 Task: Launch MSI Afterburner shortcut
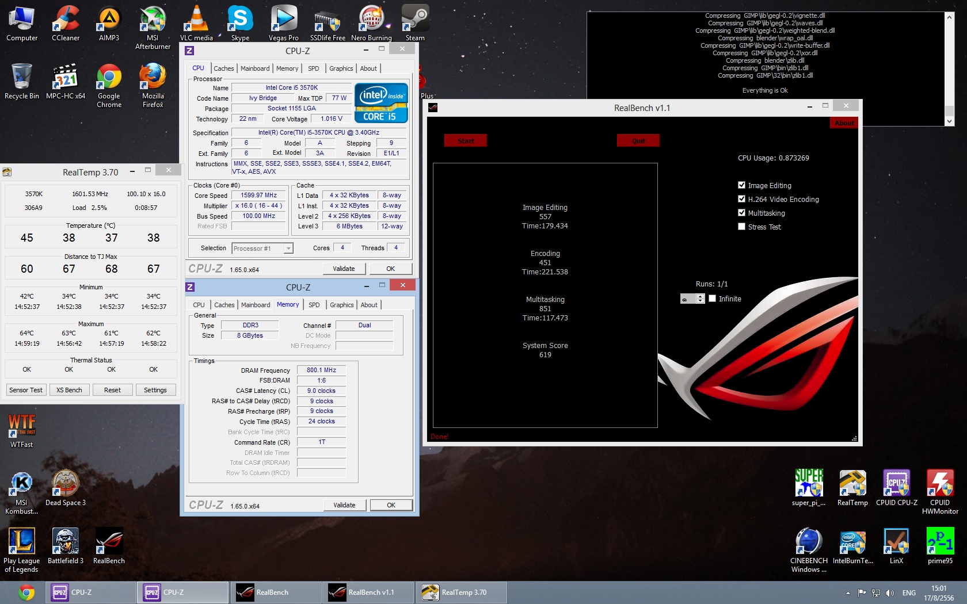(x=153, y=28)
